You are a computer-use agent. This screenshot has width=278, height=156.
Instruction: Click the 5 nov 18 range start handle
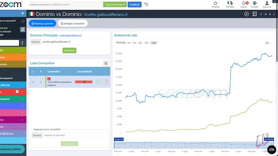119,139
